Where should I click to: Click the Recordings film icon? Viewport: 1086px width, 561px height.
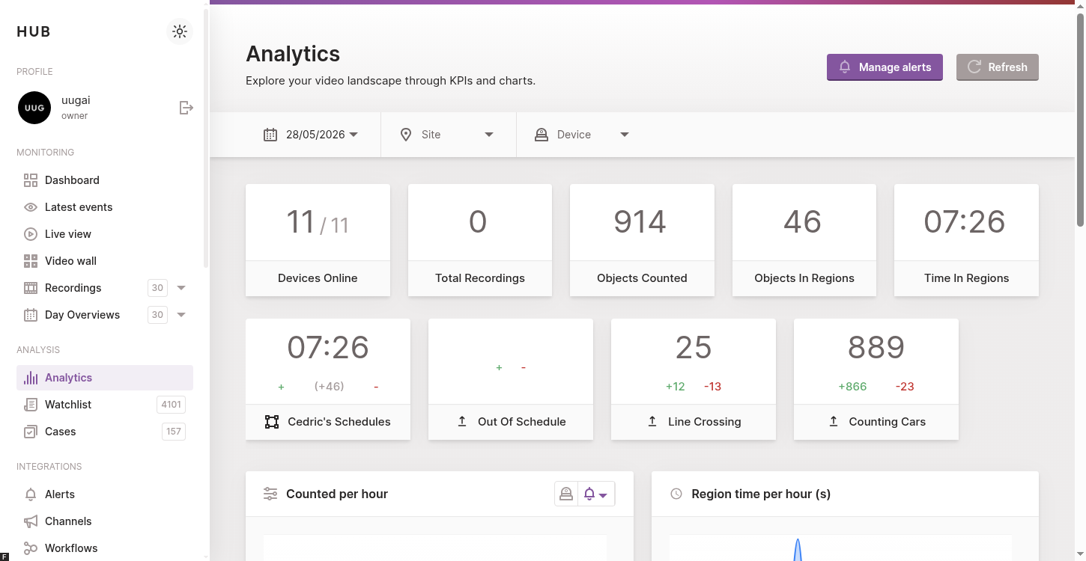click(x=31, y=288)
